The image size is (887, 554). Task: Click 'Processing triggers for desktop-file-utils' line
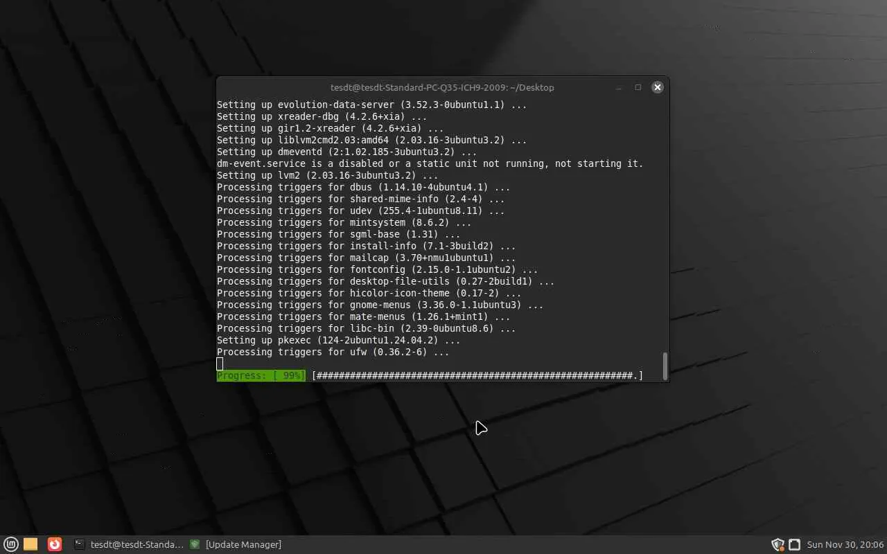[385, 281]
